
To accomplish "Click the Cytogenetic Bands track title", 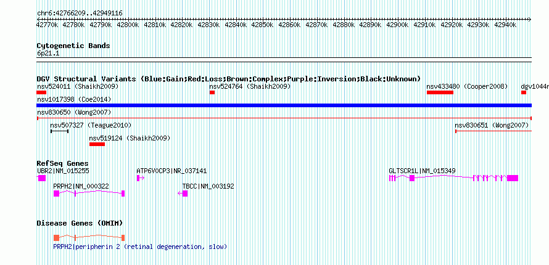I will [x=73, y=46].
